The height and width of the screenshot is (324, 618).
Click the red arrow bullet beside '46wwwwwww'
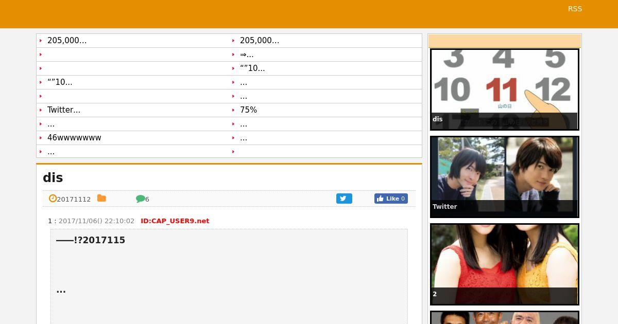[41, 138]
